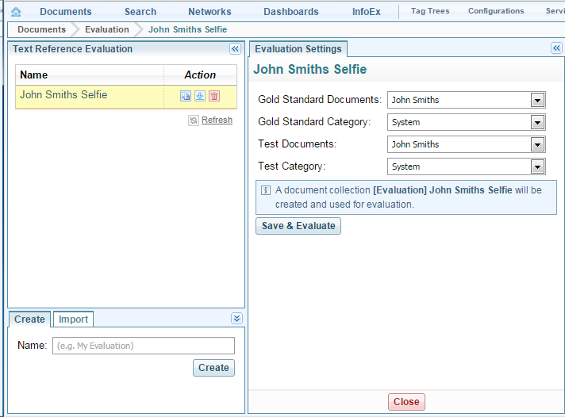565x417 pixels.
Task: Click the Name input field for a new evaluation
Action: (x=143, y=346)
